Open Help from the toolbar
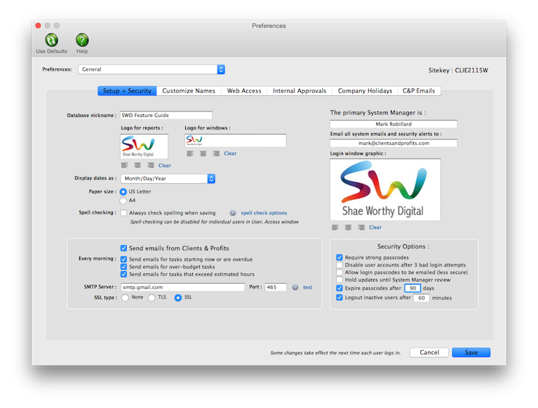This screenshot has width=538, height=408. tap(82, 41)
